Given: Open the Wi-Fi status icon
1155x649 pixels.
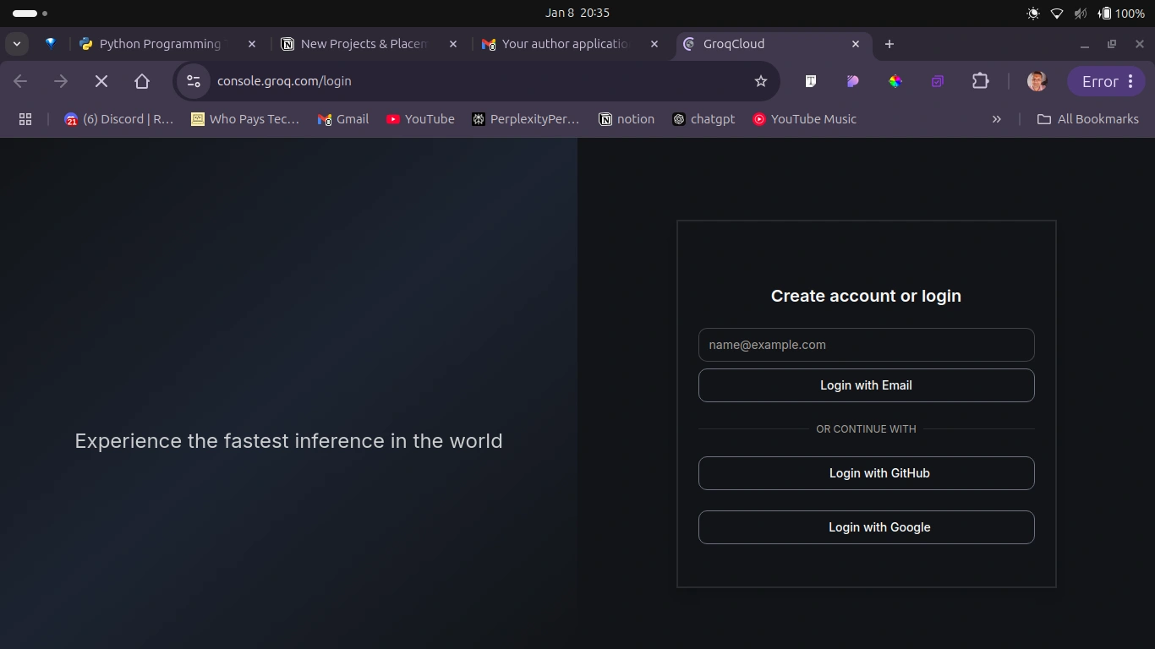Looking at the screenshot, I should pos(1057,13).
